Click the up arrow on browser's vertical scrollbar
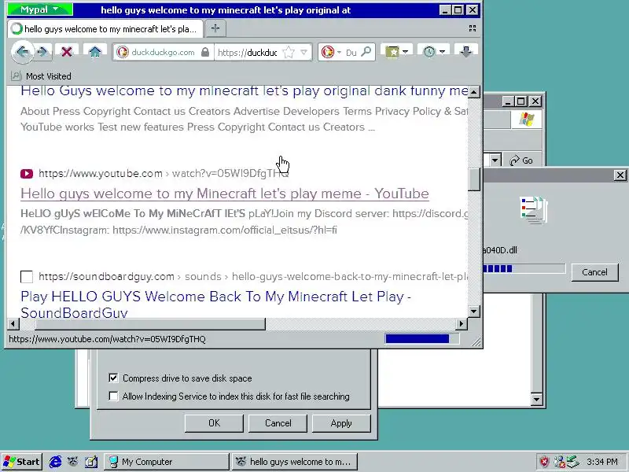629x472 pixels. click(x=474, y=92)
